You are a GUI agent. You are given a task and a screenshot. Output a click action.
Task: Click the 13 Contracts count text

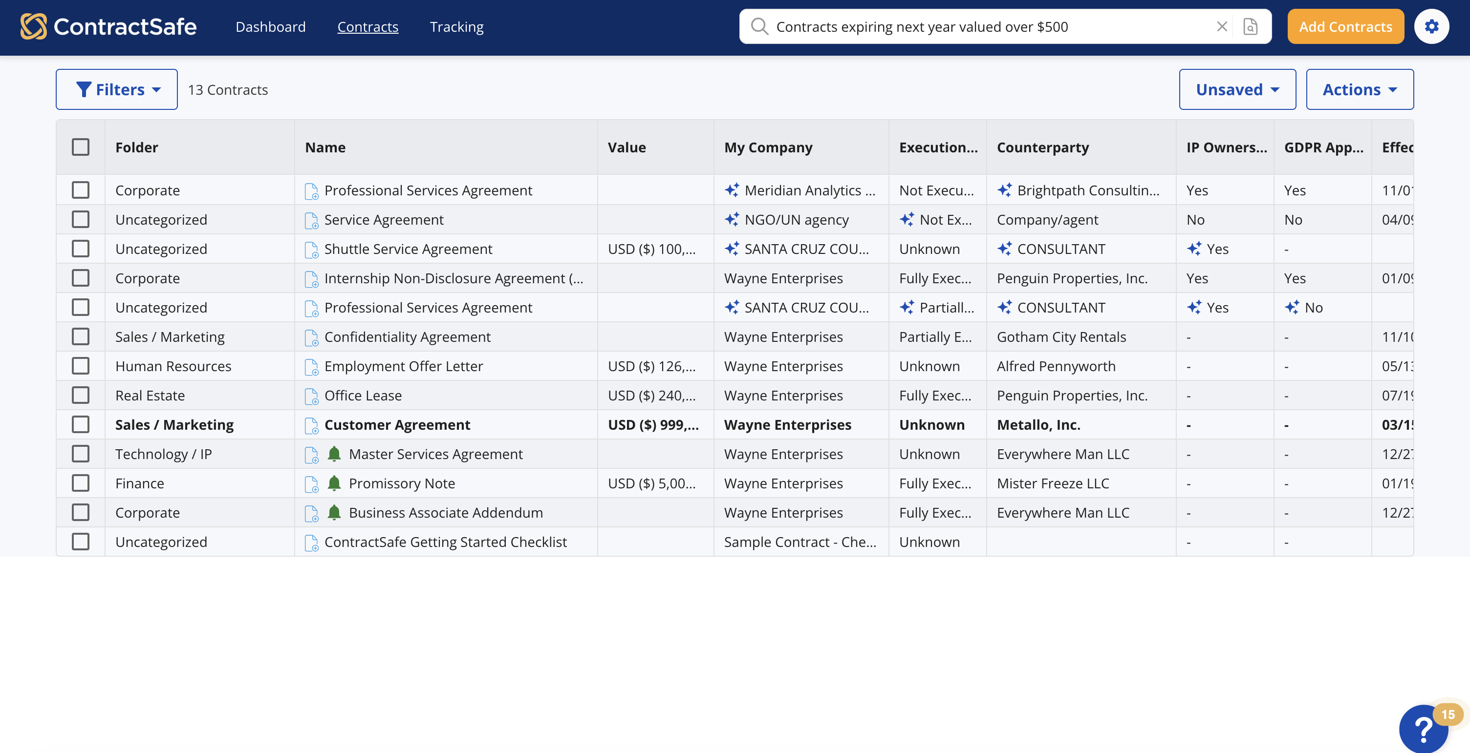pos(228,89)
